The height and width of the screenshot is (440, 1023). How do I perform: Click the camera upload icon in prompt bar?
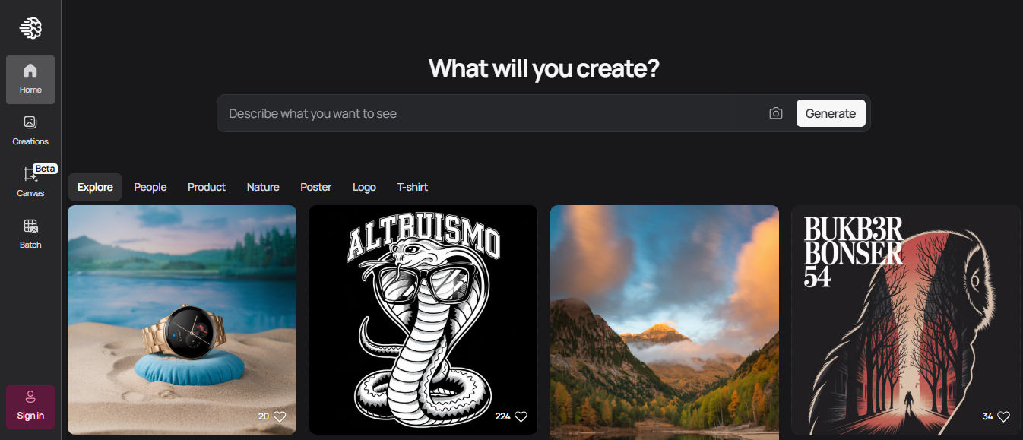[775, 113]
